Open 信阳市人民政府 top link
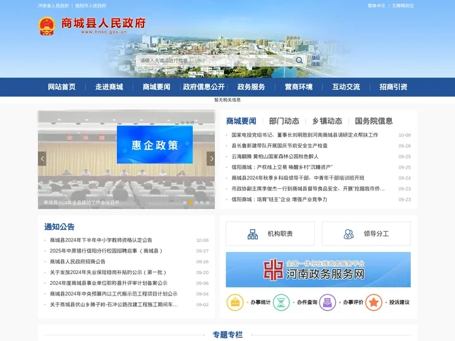The image size is (455, 341). tap(90, 6)
